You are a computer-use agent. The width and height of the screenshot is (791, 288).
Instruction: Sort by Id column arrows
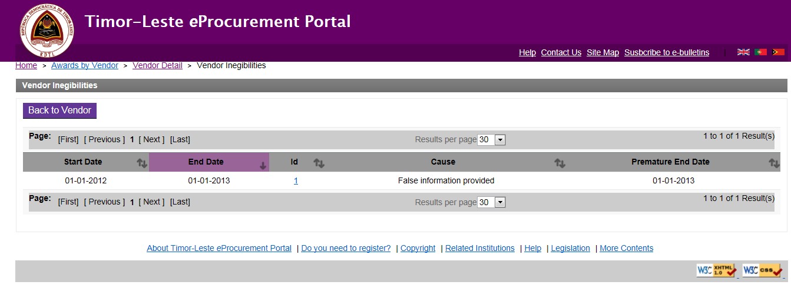tap(319, 163)
